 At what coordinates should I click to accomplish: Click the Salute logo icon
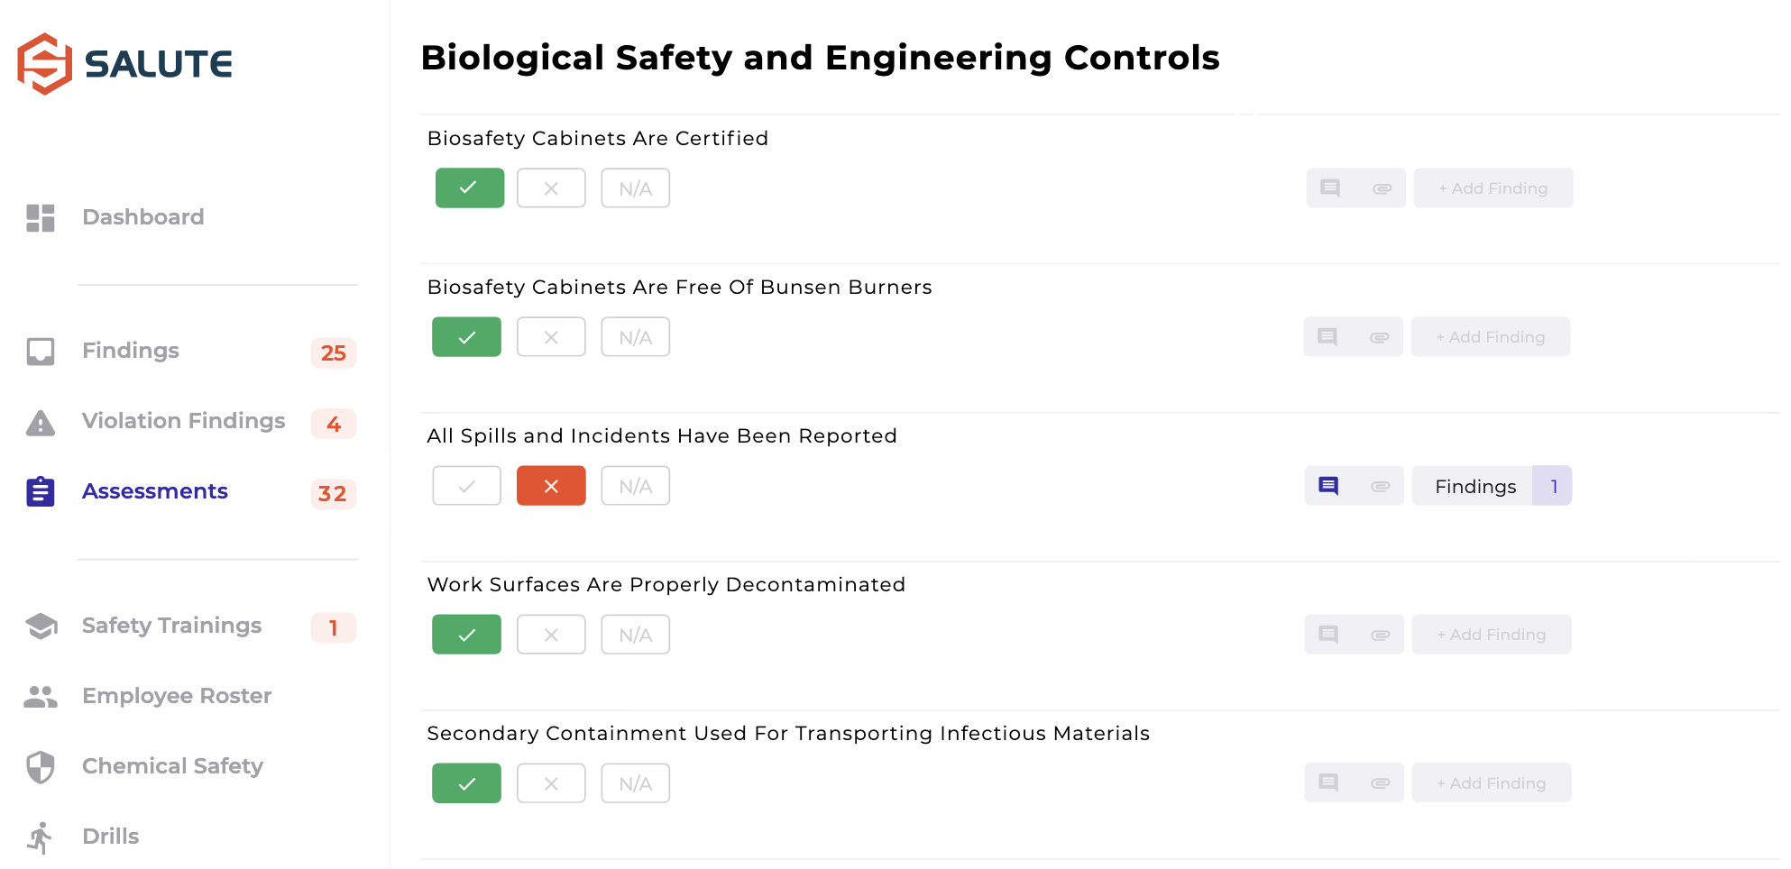[44, 64]
